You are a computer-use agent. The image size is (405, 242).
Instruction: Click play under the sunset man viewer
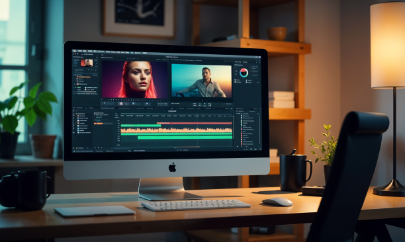pos(202,101)
